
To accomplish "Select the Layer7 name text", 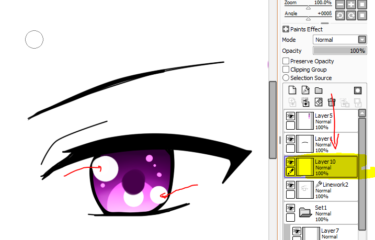I will (330, 231).
